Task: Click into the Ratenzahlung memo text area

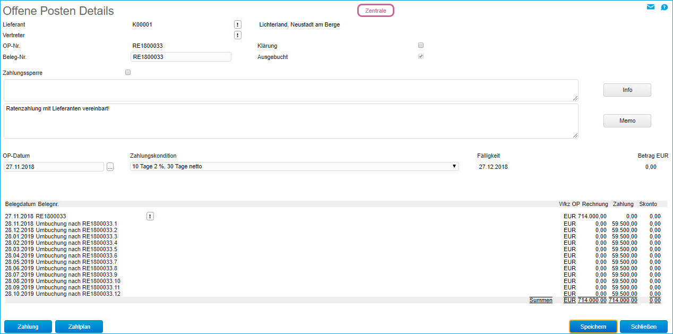Action: pyautogui.click(x=290, y=121)
